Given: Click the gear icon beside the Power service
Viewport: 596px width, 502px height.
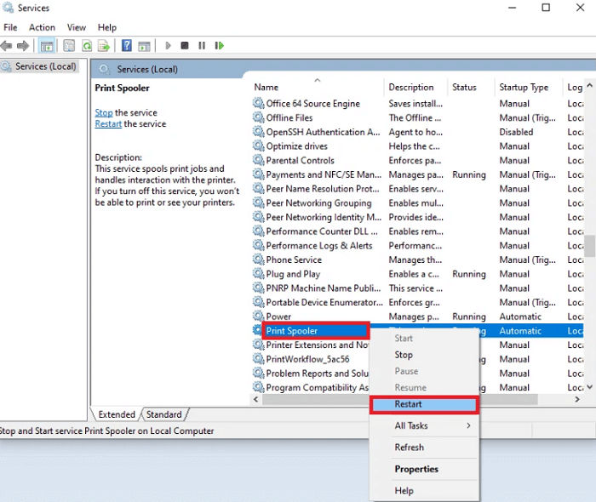Looking at the screenshot, I should 259,317.
